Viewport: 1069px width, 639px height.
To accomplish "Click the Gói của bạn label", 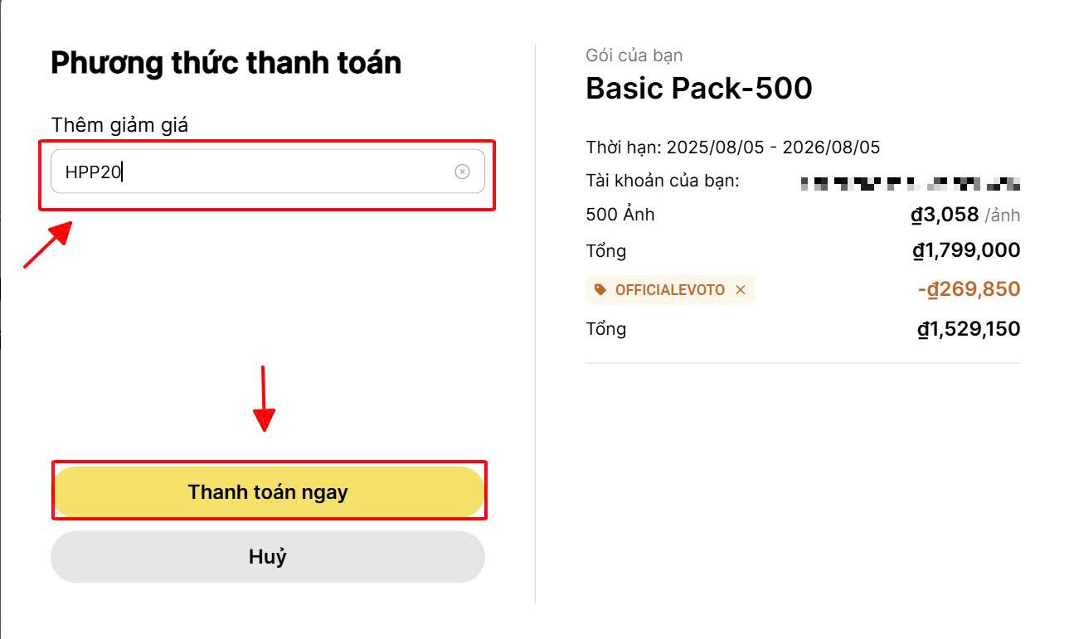I will click(x=634, y=56).
